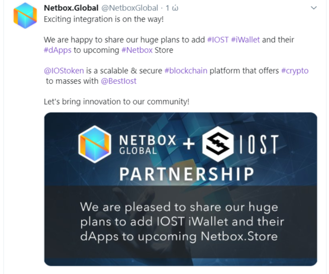Click the IOST hexagon logo in image
The image size is (329, 274).
point(218,144)
